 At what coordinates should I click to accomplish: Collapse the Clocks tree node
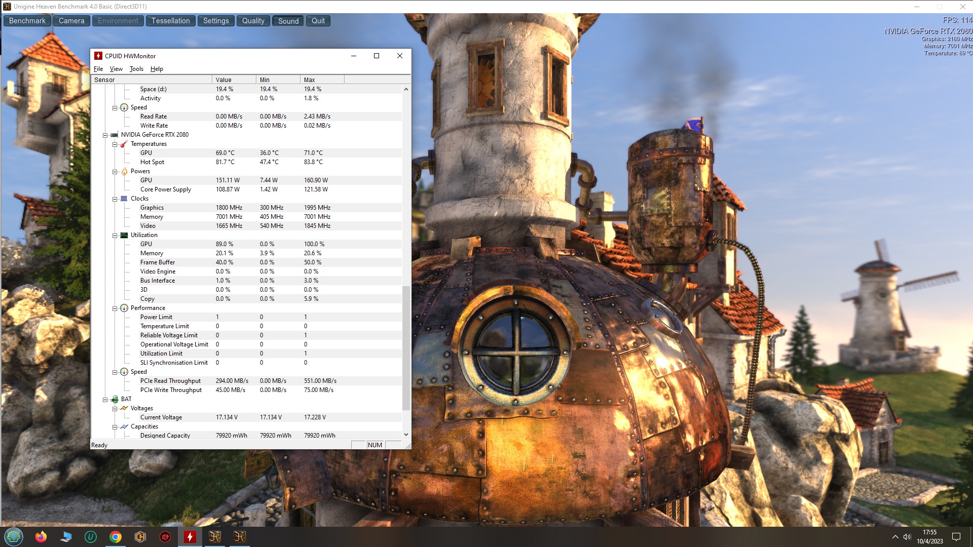(x=115, y=199)
